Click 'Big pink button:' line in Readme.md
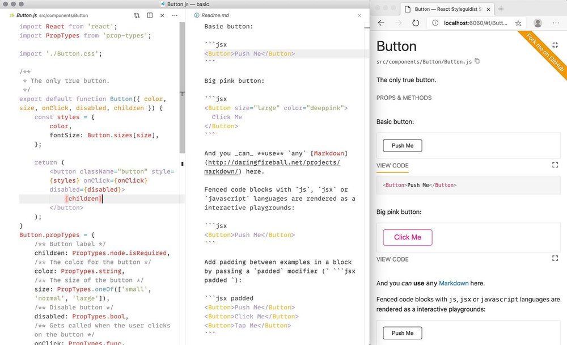 point(234,81)
